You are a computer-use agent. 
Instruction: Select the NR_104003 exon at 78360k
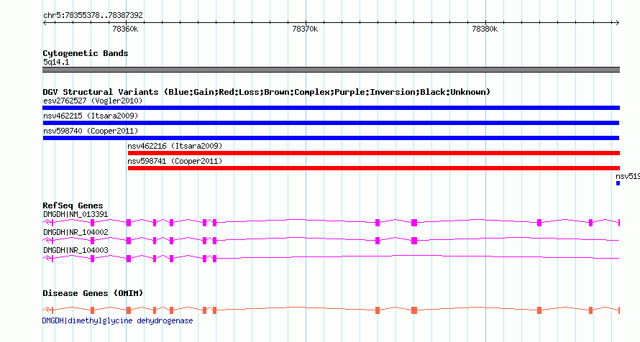click(x=129, y=259)
